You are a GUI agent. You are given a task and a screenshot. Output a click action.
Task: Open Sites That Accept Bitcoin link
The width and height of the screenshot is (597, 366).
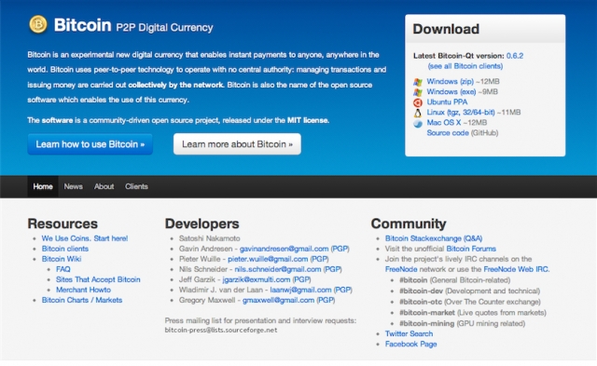pos(98,279)
